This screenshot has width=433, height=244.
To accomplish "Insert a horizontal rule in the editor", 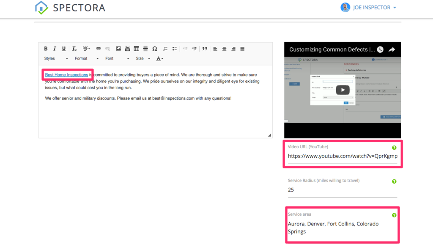I will tap(145, 49).
